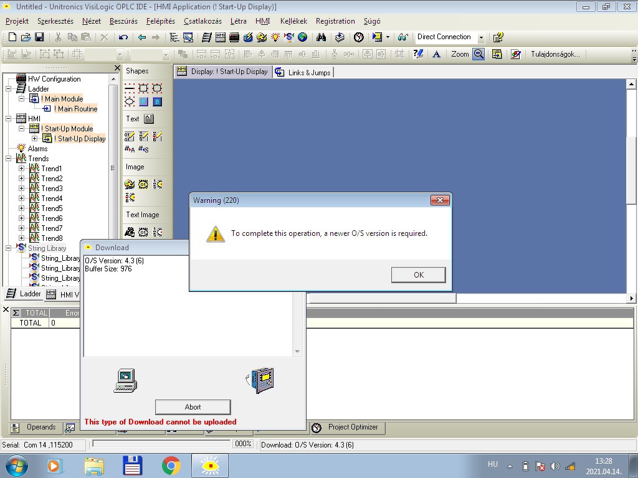Collapse the Trends tree node
The image size is (638, 478).
click(8, 159)
